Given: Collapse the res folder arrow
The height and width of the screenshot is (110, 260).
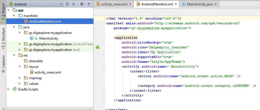Looking at the screenshot, I should point(14,55).
